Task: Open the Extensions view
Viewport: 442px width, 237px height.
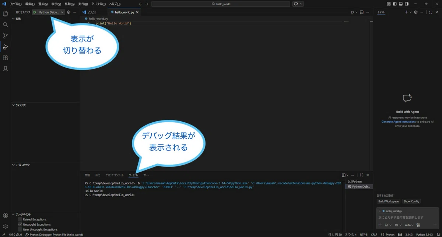Action: pos(5,58)
